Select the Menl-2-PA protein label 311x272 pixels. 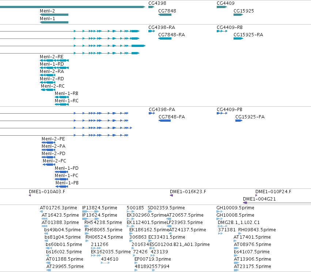pos(53,146)
